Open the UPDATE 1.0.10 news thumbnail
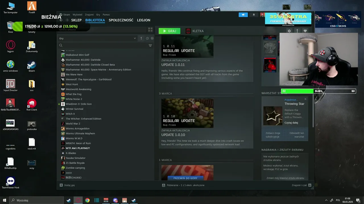The height and width of the screenshot is (204, 364). tap(187, 113)
